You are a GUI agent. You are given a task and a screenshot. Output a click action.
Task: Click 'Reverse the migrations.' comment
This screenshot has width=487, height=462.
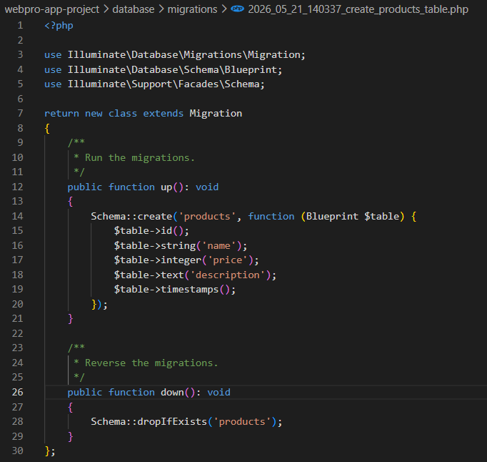click(x=151, y=363)
